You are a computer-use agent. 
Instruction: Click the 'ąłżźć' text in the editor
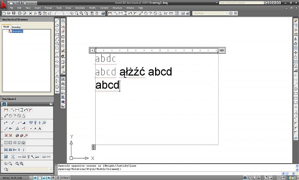(x=132, y=72)
